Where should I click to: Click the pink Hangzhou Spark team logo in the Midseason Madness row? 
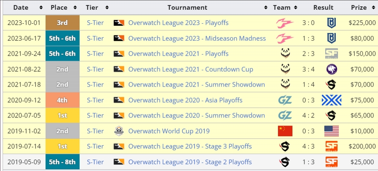(285, 39)
